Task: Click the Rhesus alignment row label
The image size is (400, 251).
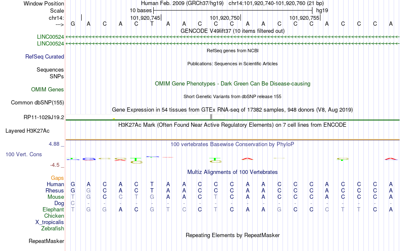Action: [55, 190]
